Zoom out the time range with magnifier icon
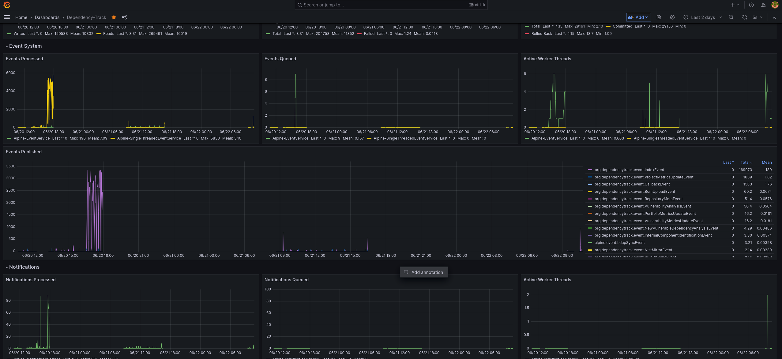This screenshot has height=359, width=782. (731, 17)
